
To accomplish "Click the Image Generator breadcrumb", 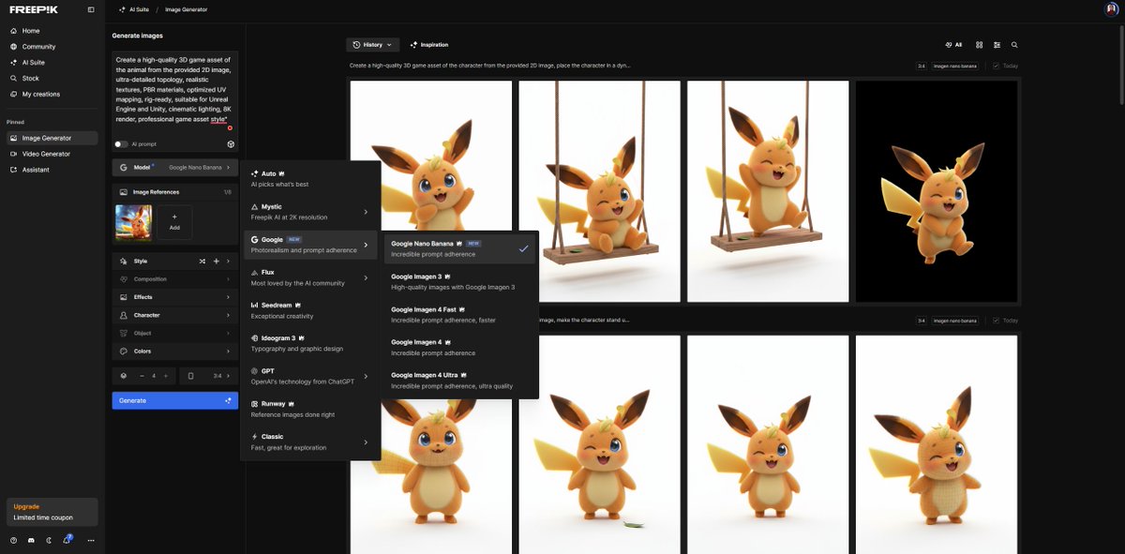I will click(187, 9).
